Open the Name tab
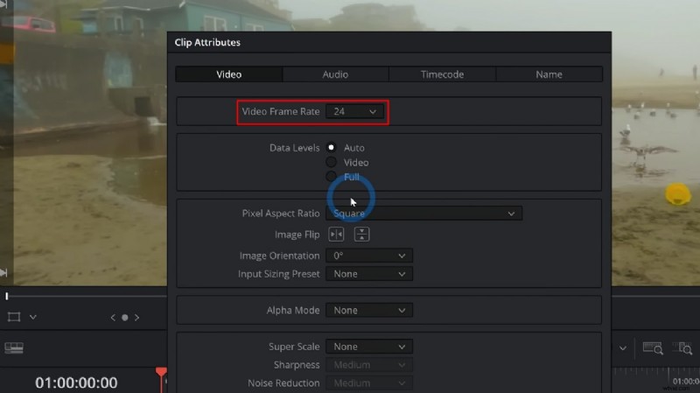Screen dimensions: 700x393 549,74
